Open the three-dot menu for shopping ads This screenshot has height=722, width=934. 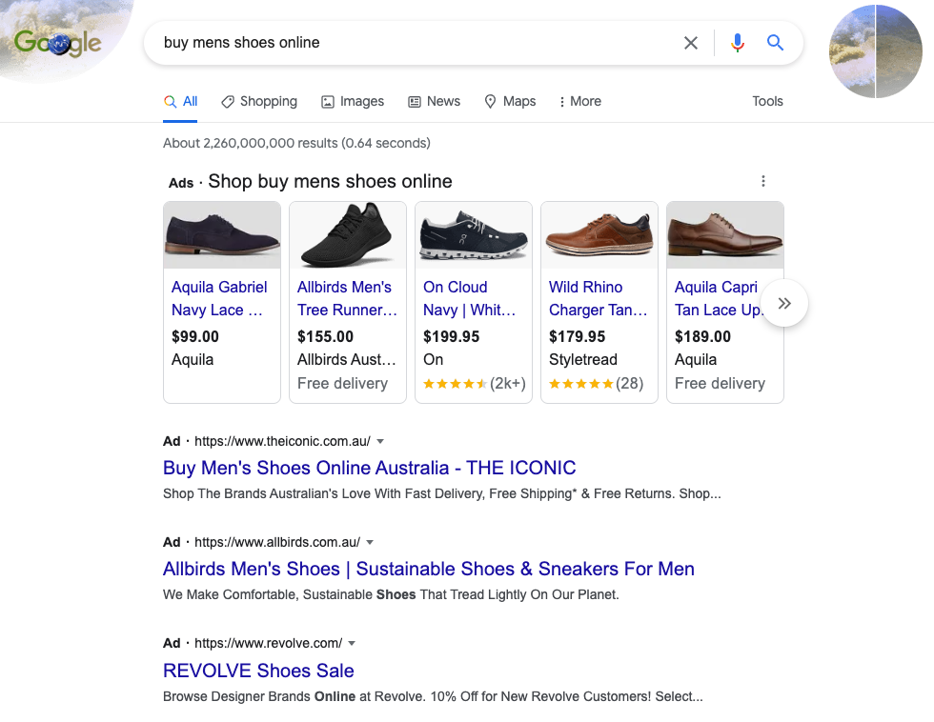coord(763,181)
